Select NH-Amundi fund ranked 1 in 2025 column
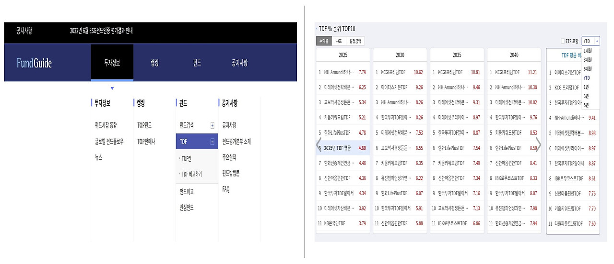 (343, 72)
